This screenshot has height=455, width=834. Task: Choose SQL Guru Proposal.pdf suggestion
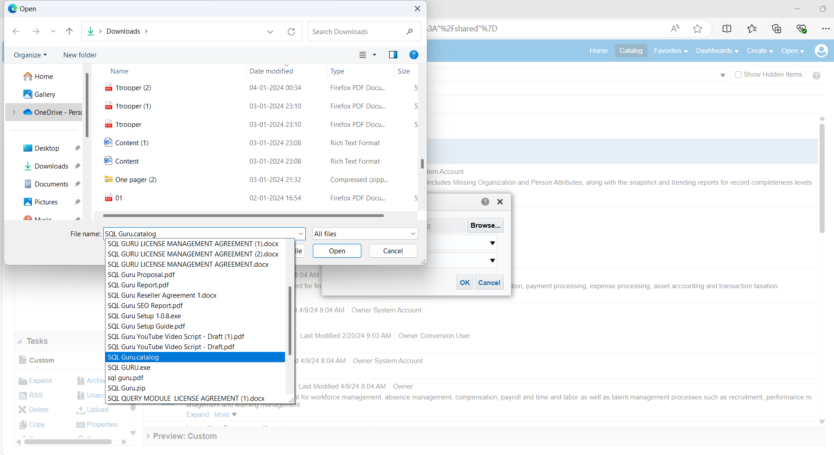click(x=195, y=275)
